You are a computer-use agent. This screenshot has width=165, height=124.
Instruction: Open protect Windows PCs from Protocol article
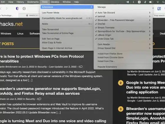(42, 59)
